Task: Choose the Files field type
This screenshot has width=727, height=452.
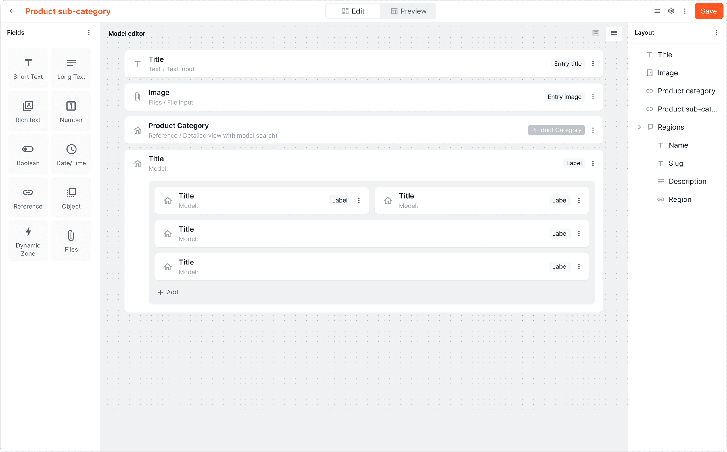Action: click(71, 241)
